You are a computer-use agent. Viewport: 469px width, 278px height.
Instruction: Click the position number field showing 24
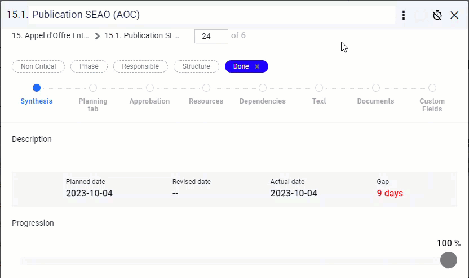click(211, 36)
